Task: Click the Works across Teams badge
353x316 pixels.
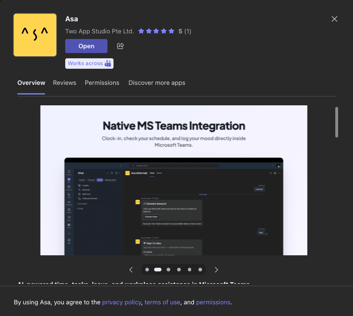Action: (x=89, y=64)
